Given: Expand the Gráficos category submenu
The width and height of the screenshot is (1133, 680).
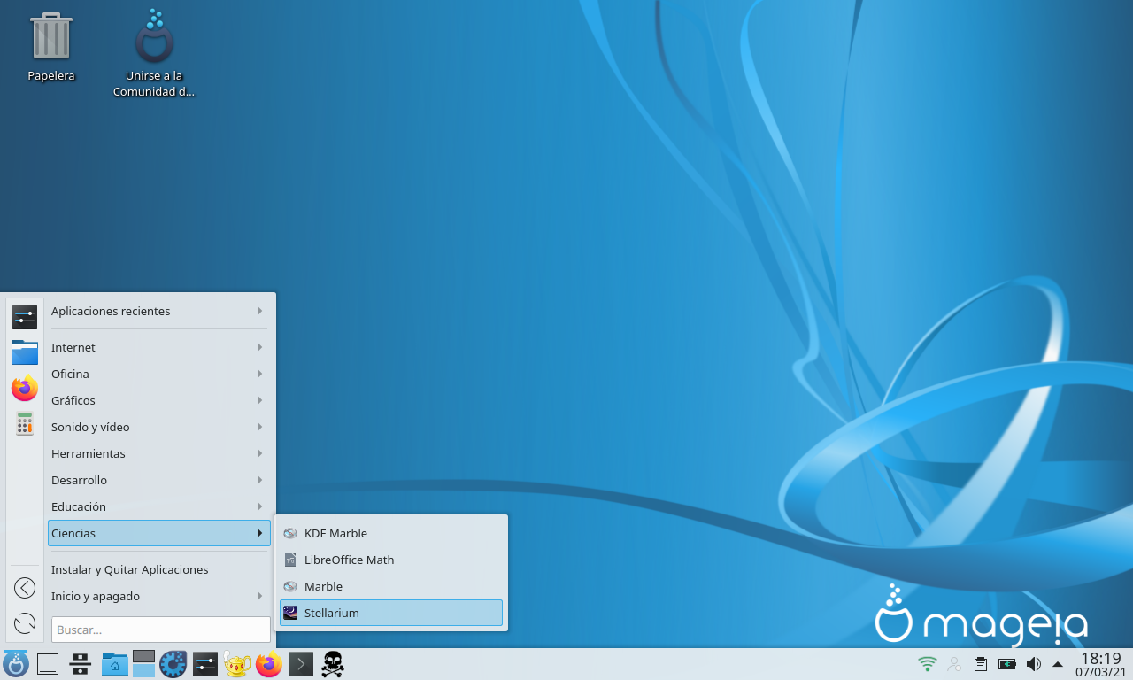Looking at the screenshot, I should tap(159, 400).
